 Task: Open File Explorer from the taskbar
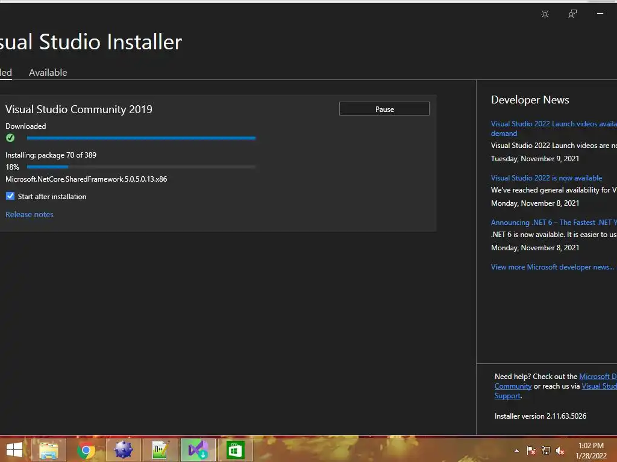click(x=49, y=450)
